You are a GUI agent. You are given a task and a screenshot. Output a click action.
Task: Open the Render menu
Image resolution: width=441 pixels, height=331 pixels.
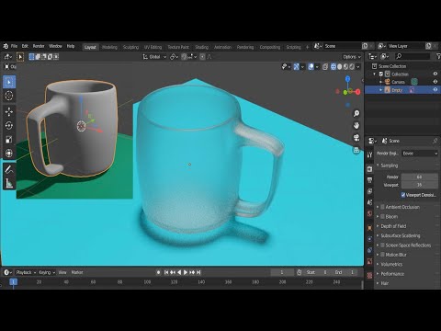click(39, 46)
